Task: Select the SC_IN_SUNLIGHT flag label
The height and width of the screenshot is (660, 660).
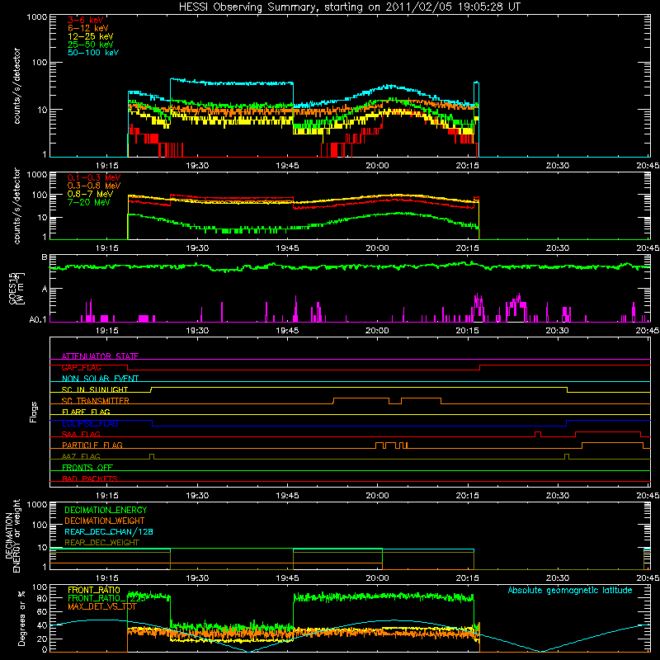Action: 95,389
